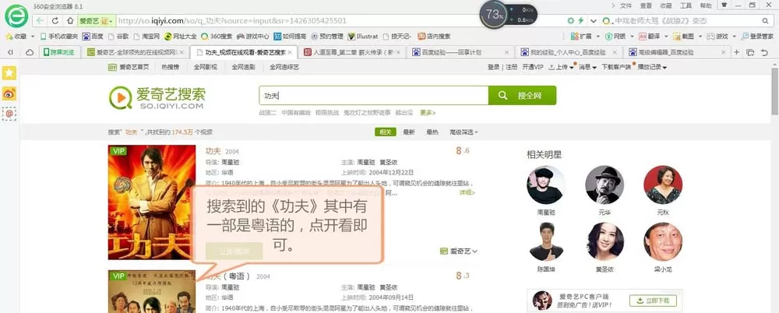
Task: Open the address bar history dropdown chevron
Action: pyautogui.click(x=594, y=21)
